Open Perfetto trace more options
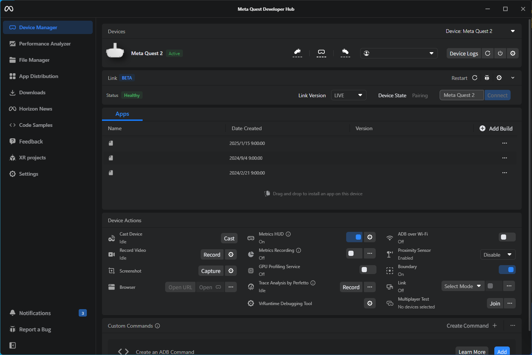This screenshot has height=355, width=532. pos(370,287)
